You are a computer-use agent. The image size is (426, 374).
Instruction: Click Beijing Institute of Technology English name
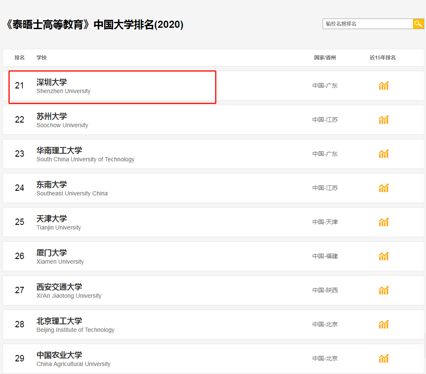click(75, 330)
